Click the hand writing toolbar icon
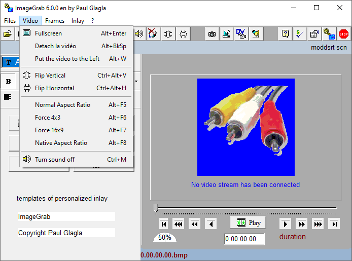Viewport: 352px width, 261px height. [x=256, y=34]
